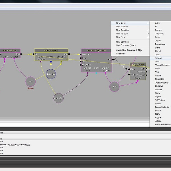
Task: Click the Obj list variable circle
Action: click(x=58, y=98)
